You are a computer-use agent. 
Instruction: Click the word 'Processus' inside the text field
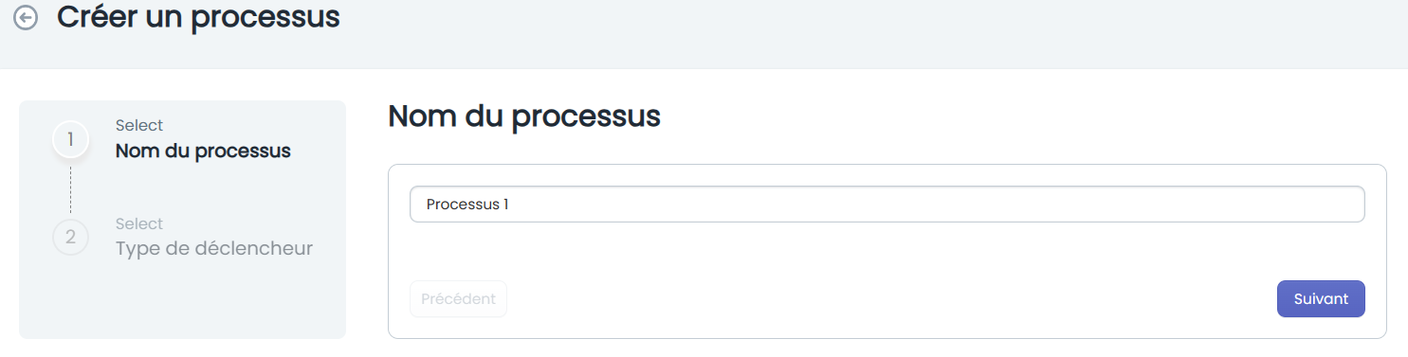click(462, 204)
